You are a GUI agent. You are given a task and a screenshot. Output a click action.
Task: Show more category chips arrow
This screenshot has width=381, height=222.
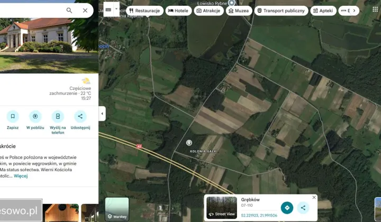coord(354,11)
